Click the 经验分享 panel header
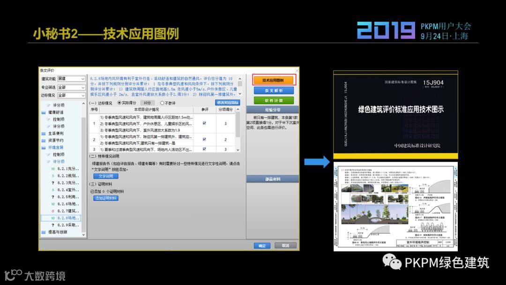506x285 pixels. pyautogui.click(x=273, y=110)
